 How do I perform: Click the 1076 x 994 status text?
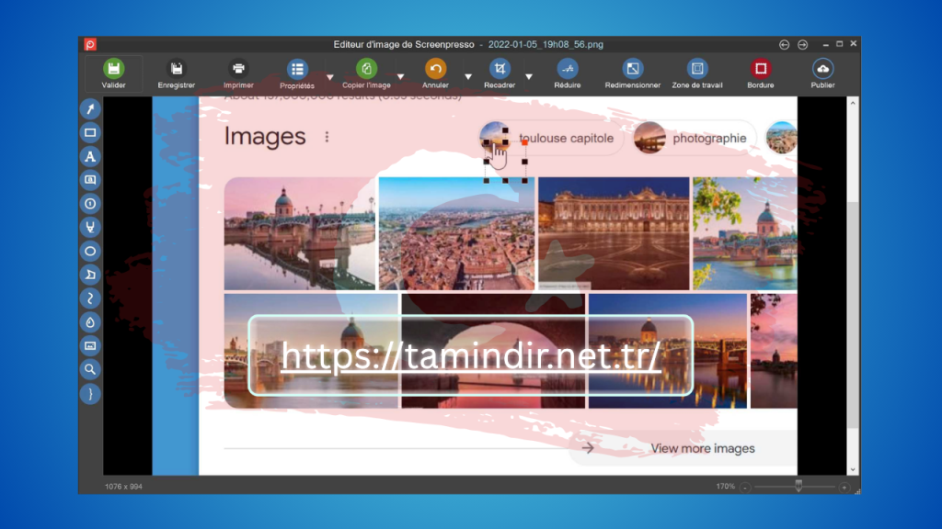[x=123, y=487]
